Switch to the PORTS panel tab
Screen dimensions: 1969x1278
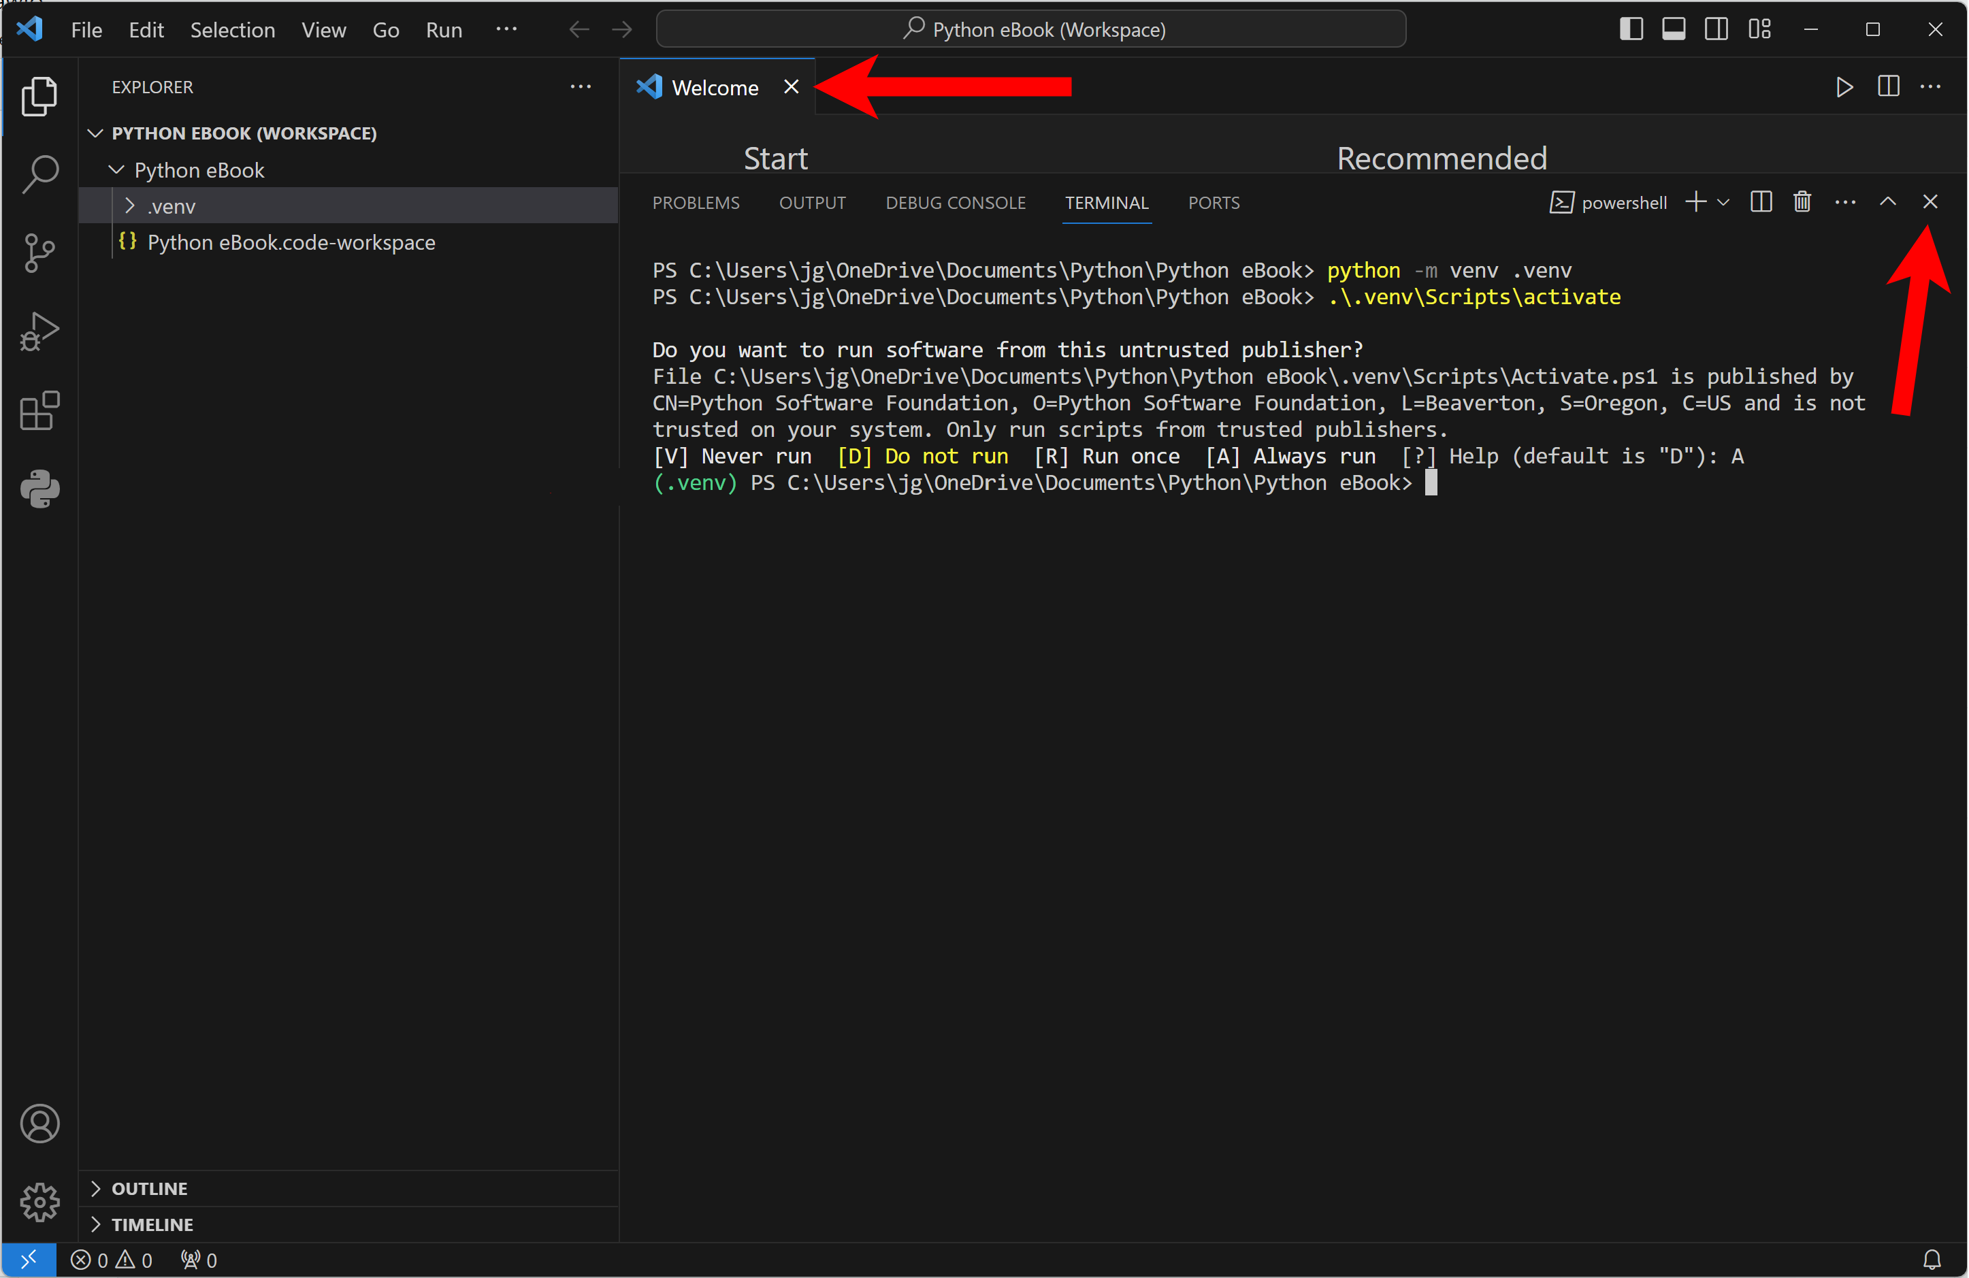pyautogui.click(x=1214, y=203)
